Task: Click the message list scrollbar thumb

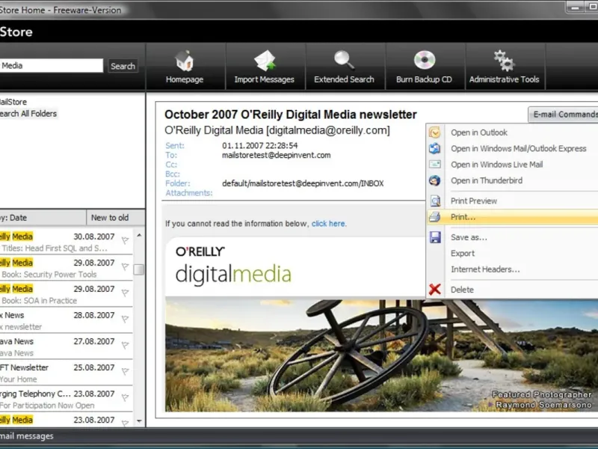Action: pyautogui.click(x=139, y=269)
